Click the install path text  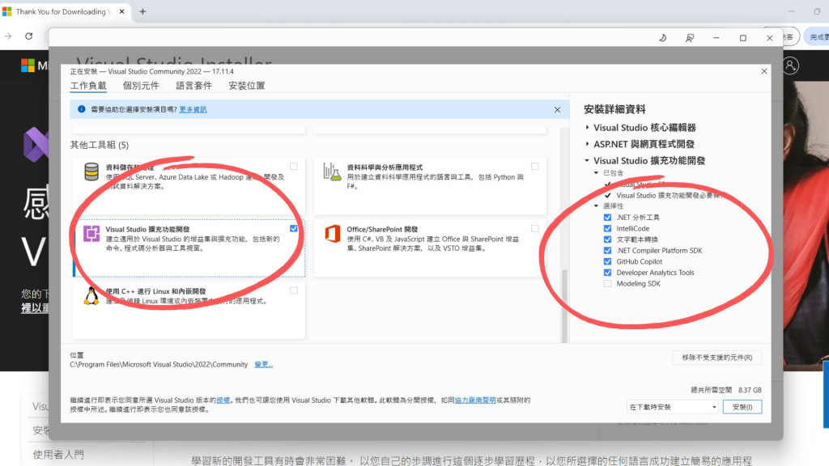click(159, 365)
